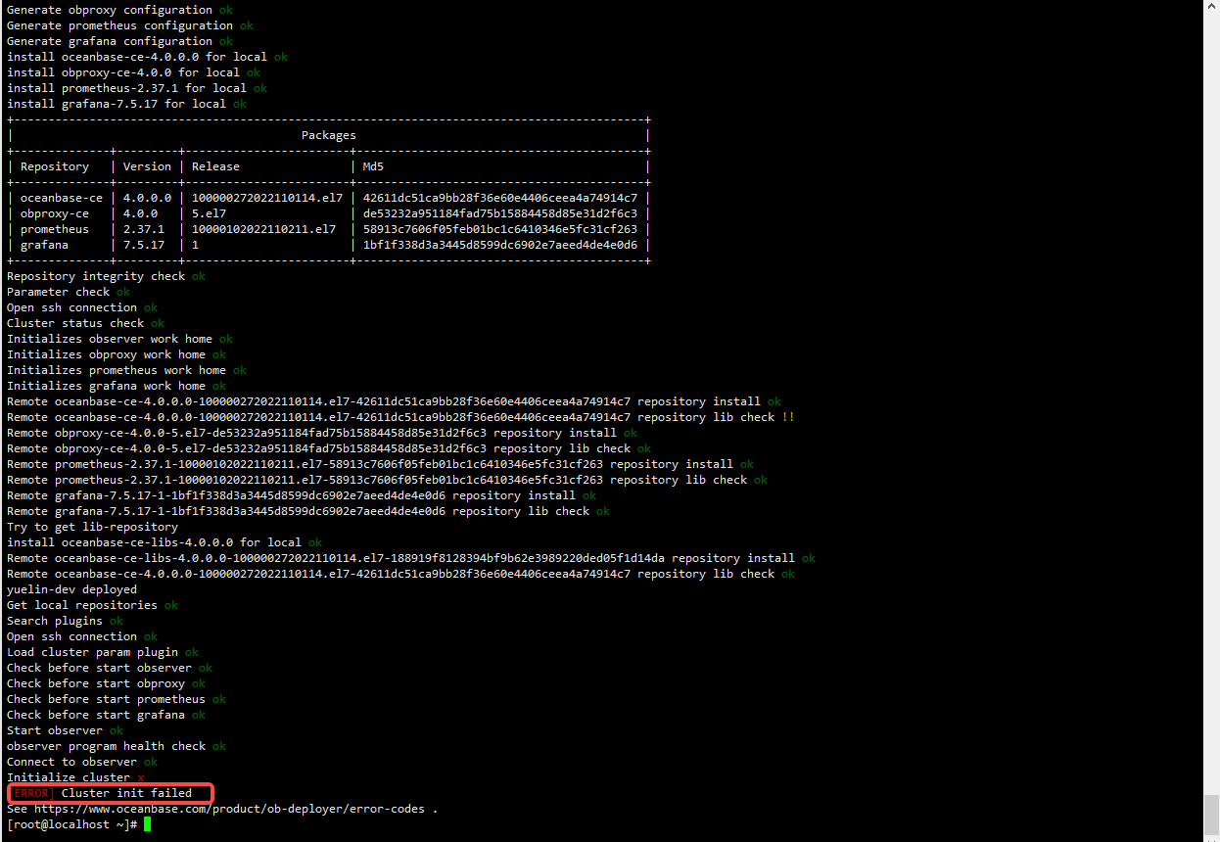Click the 'obproxy-ce' repository cell
Image resolution: width=1220 pixels, height=842 pixels.
(x=55, y=213)
